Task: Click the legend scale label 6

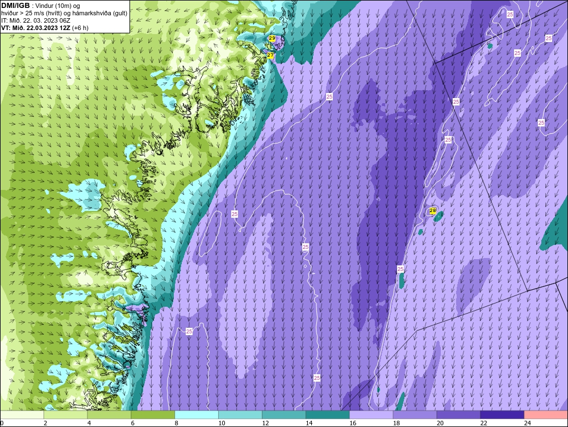Action: click(132, 423)
